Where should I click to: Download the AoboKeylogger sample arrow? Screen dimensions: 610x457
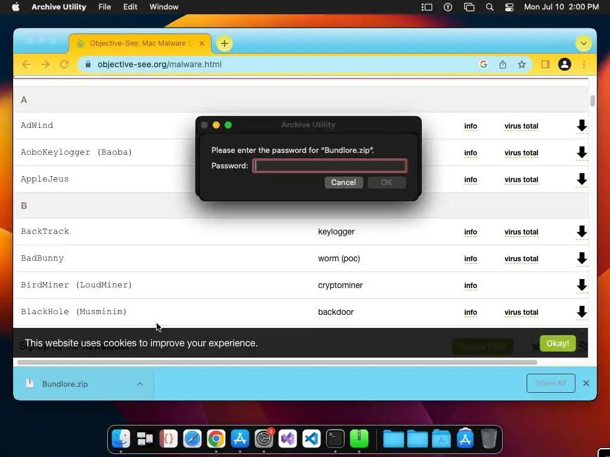(x=581, y=152)
